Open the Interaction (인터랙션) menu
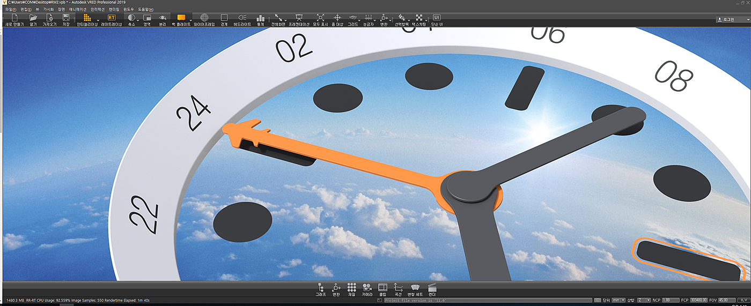Viewport: 751px width, 306px height. [97, 9]
